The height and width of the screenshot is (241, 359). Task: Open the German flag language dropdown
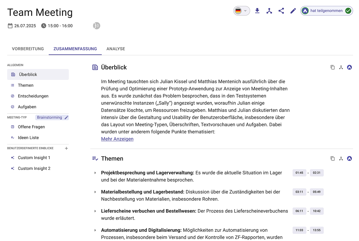tap(241, 11)
